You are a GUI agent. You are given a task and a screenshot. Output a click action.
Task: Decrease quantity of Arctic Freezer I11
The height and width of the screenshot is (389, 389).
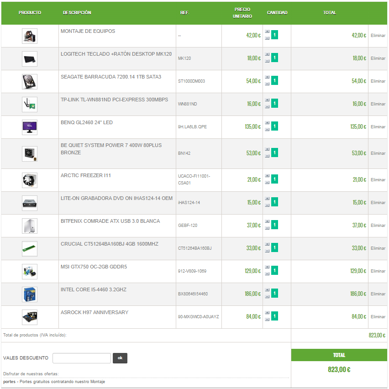(267, 183)
